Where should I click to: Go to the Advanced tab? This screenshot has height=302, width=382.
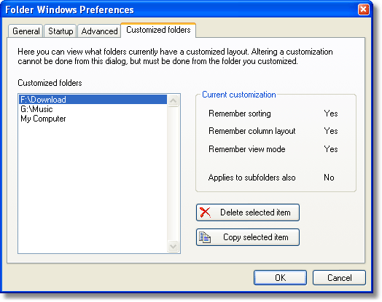point(99,31)
